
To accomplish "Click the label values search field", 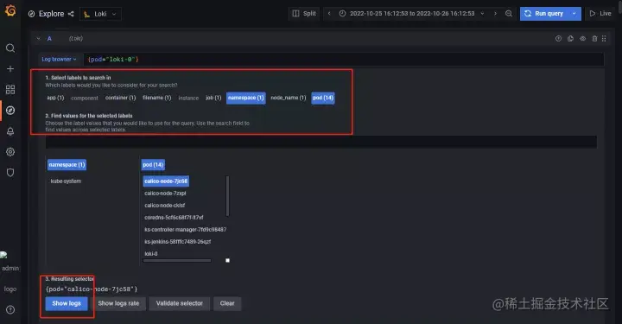I will tap(321, 142).
